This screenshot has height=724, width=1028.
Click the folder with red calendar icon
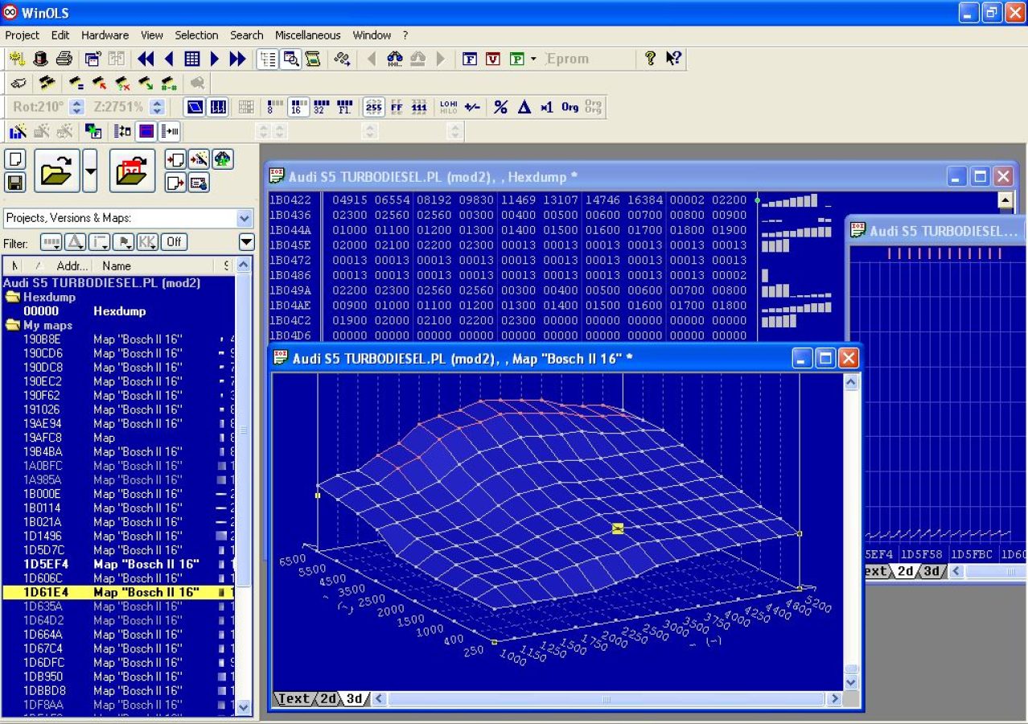pos(133,171)
